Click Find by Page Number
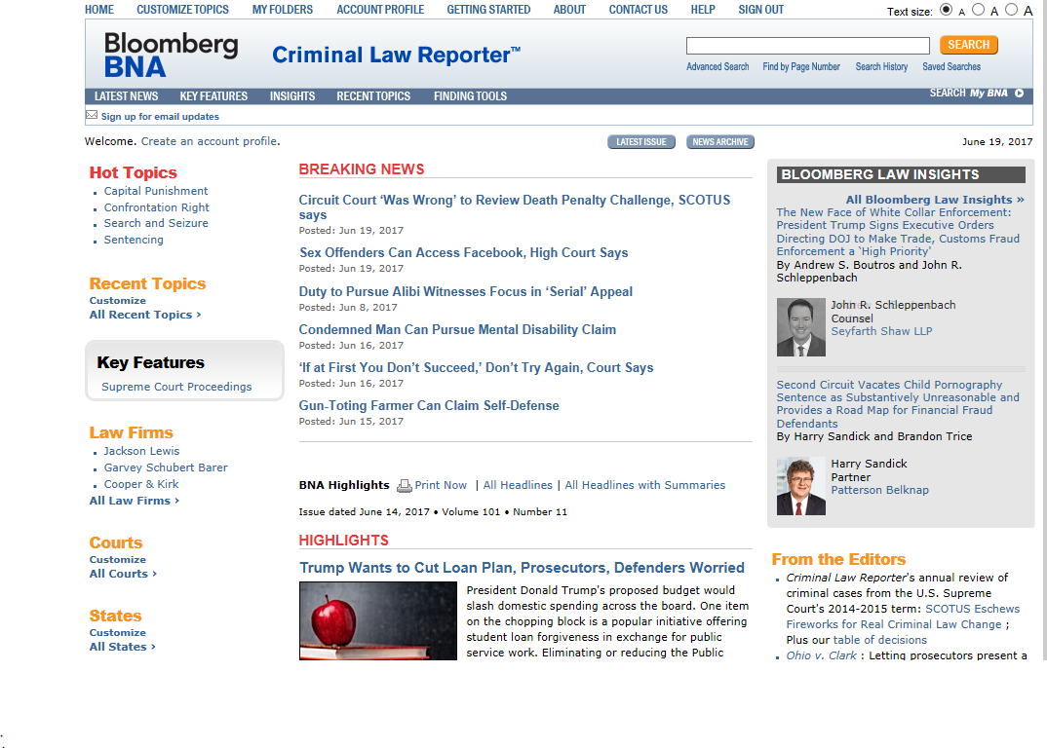Image resolution: width=1047 pixels, height=748 pixels. (801, 67)
